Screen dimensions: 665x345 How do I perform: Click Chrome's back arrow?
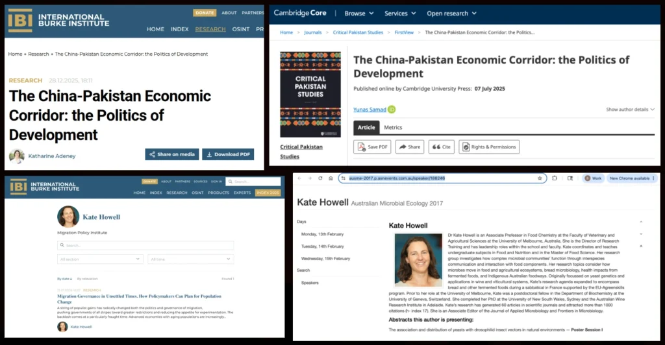pos(299,178)
